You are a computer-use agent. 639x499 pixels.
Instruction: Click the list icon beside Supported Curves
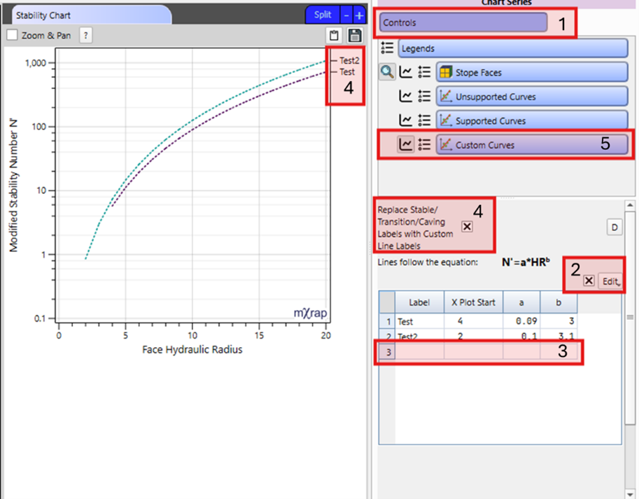point(423,120)
